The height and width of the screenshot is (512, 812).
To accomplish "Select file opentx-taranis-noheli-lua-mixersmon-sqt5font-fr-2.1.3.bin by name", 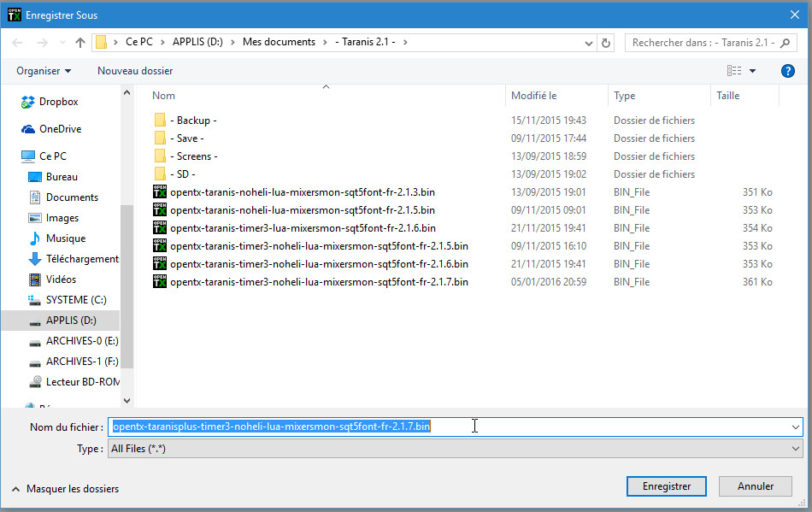I will (303, 192).
